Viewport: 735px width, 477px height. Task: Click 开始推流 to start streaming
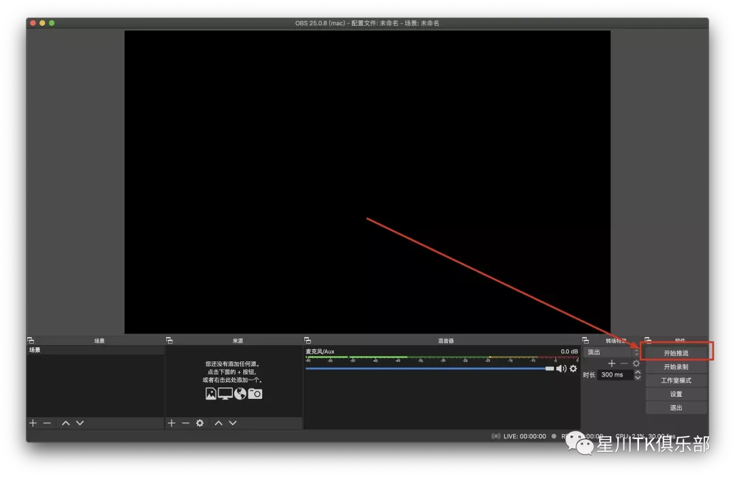(676, 353)
